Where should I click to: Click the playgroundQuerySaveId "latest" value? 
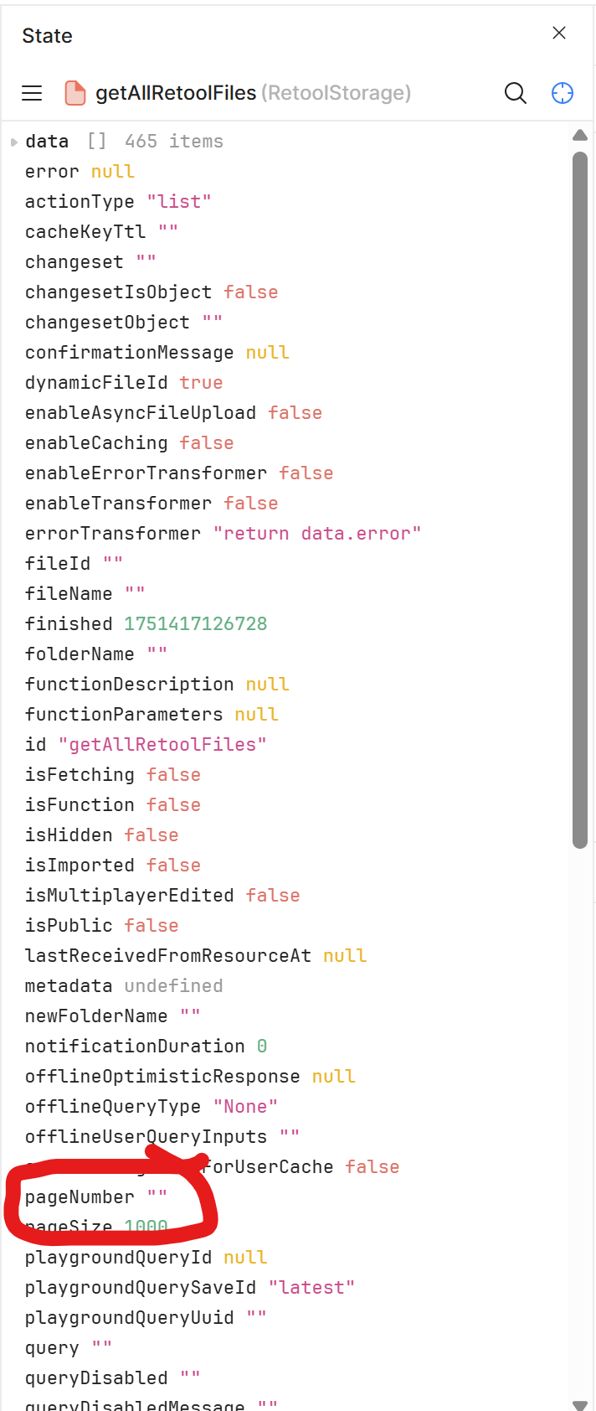click(312, 1288)
